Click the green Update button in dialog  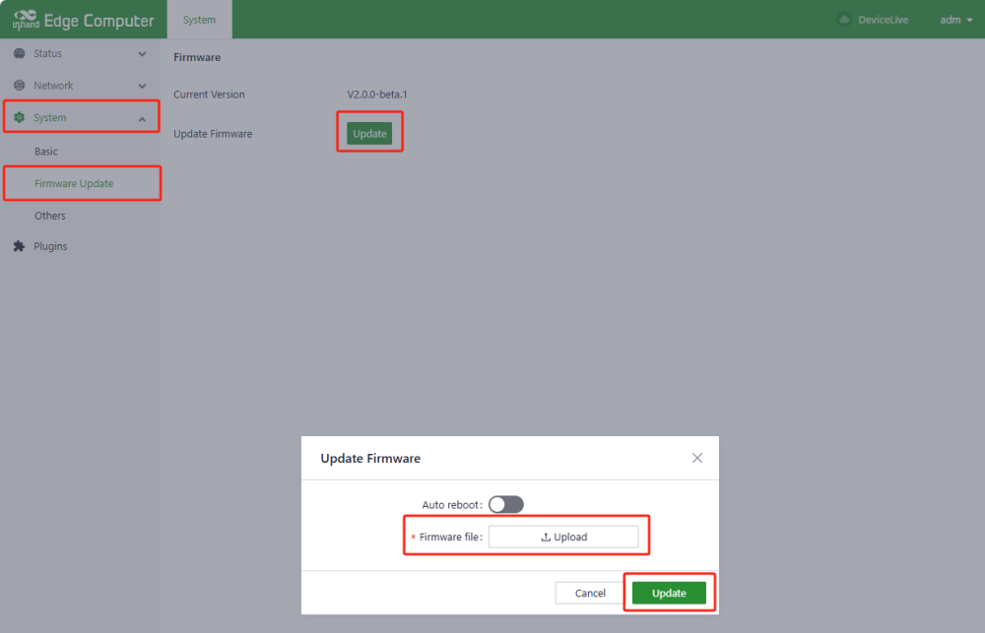(x=669, y=593)
